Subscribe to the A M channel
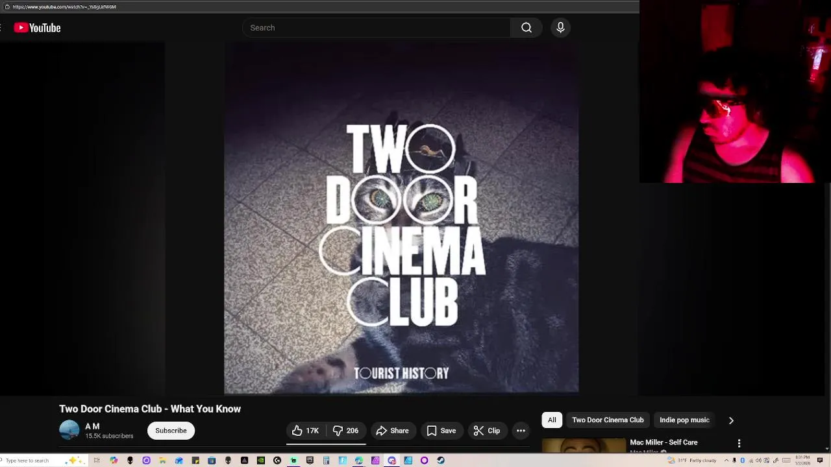The image size is (831, 467). coord(171,431)
